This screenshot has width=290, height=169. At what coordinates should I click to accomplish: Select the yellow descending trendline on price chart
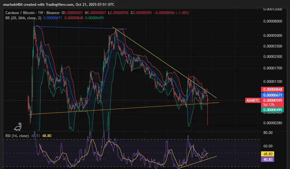click(x=165, y=63)
